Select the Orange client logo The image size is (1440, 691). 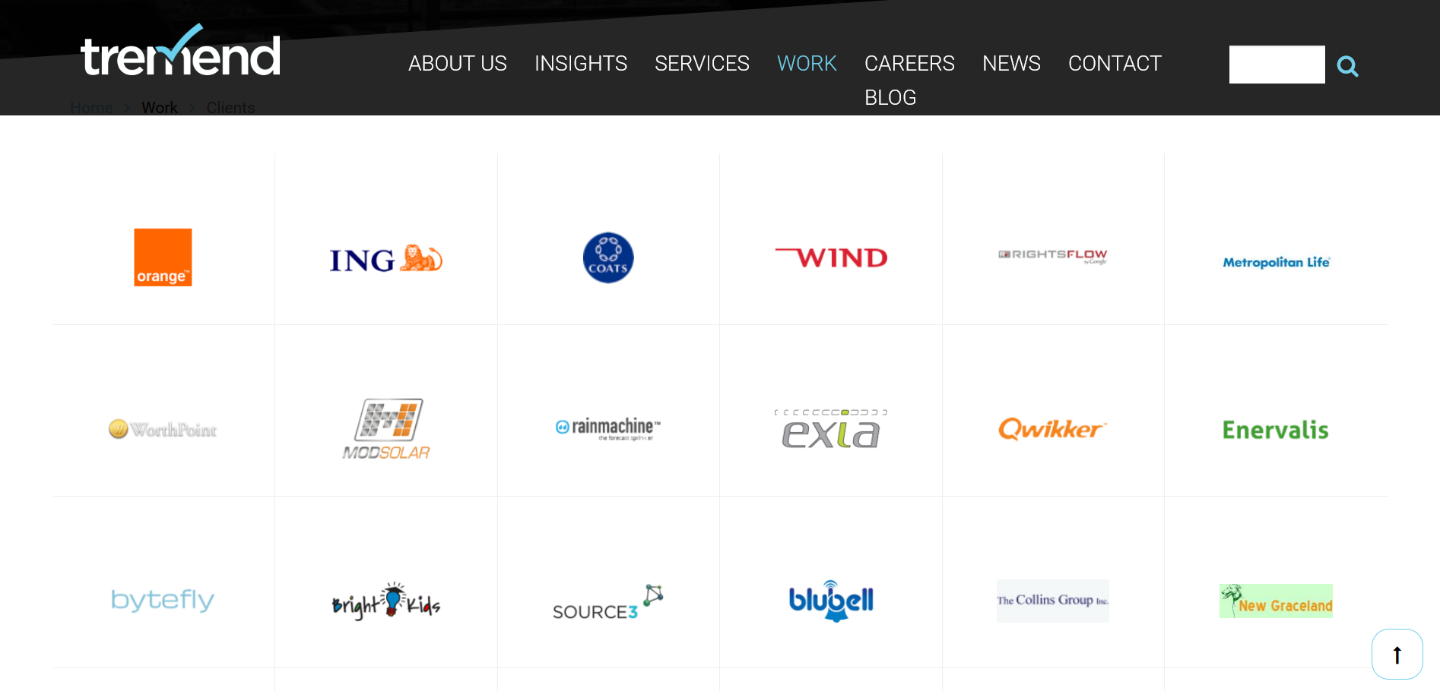(x=163, y=257)
